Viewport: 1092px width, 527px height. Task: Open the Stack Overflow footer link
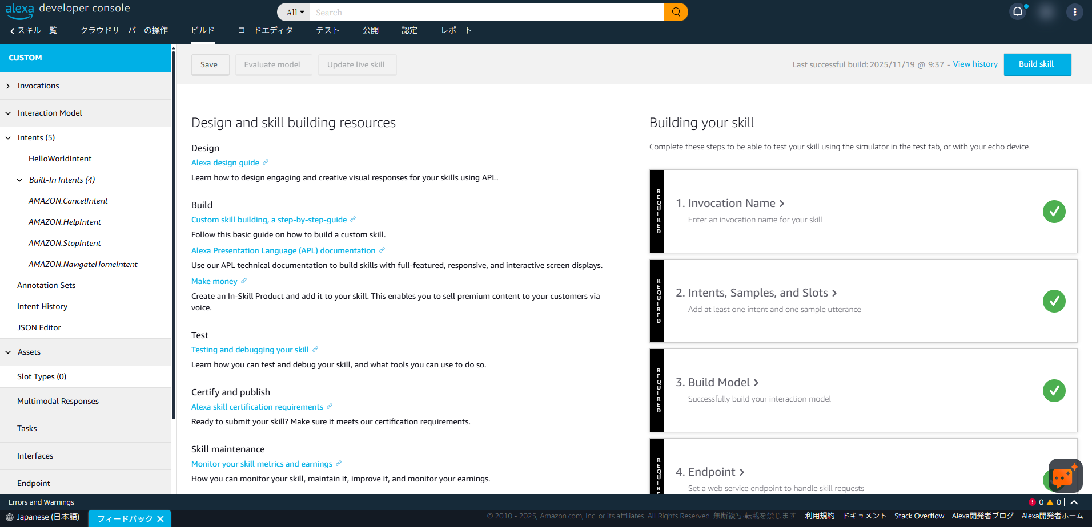(x=919, y=516)
